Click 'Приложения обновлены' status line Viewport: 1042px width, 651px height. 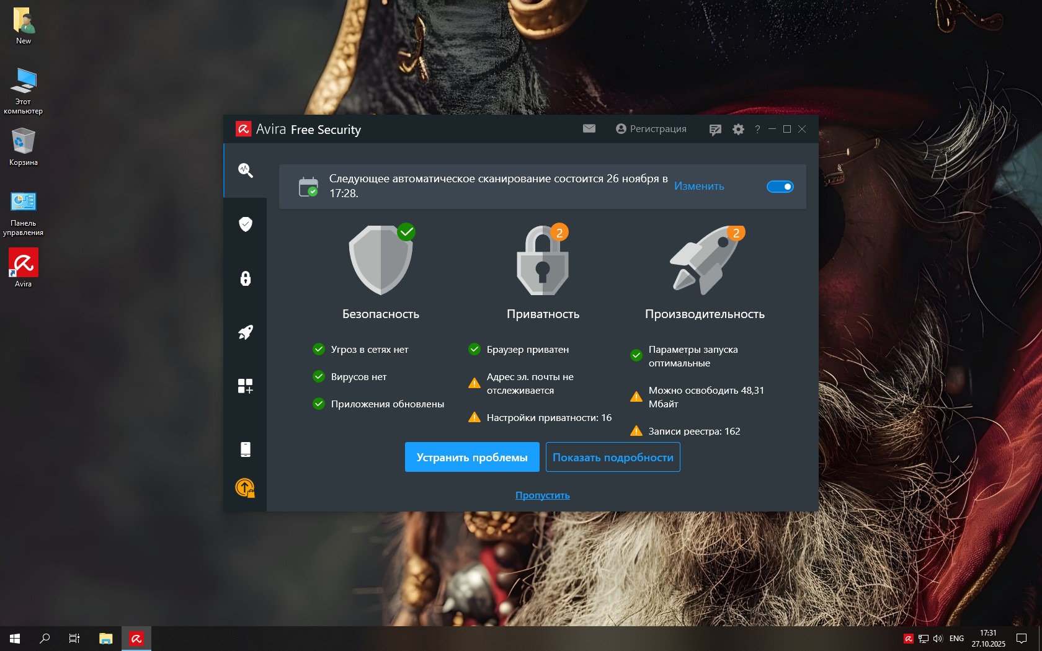[x=378, y=404]
